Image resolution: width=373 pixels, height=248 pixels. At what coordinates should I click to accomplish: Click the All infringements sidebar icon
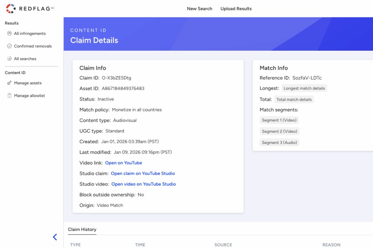[9, 34]
